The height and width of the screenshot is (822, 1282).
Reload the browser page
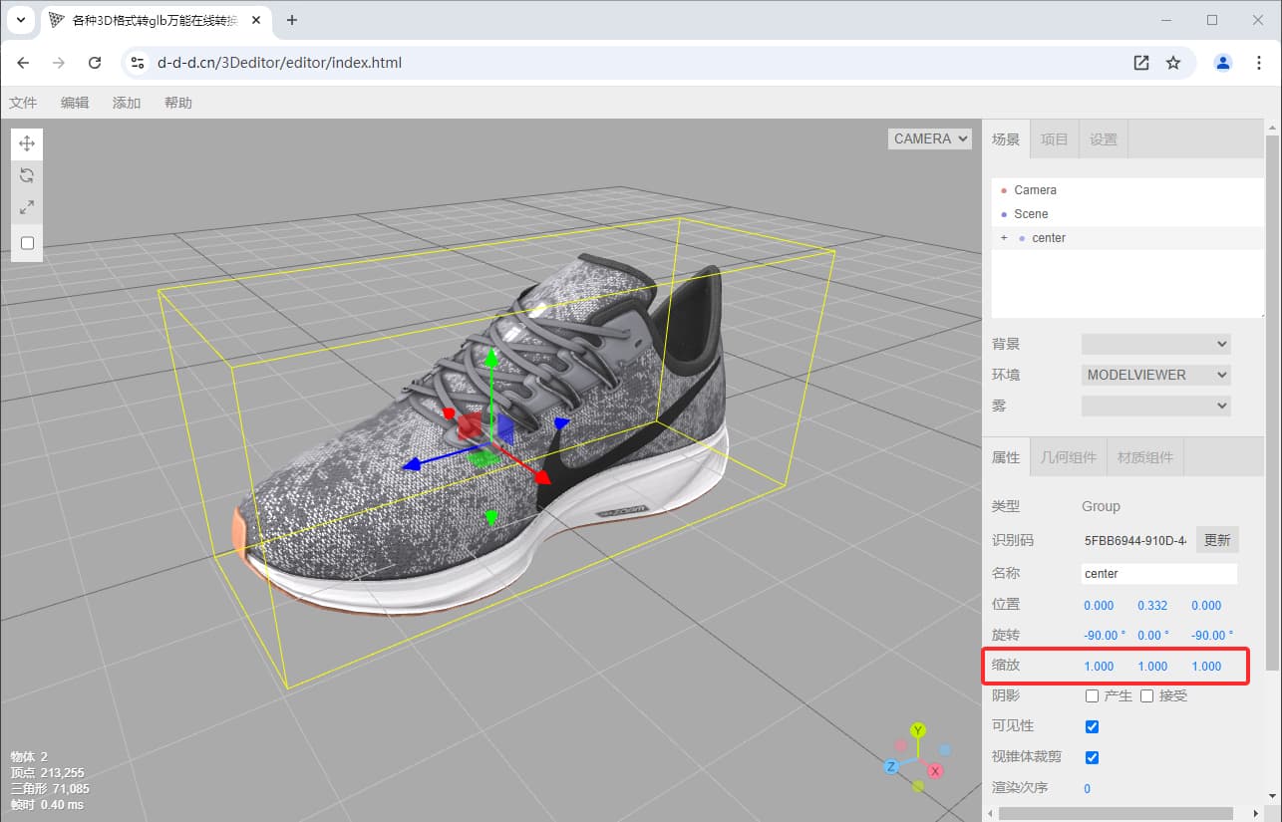pyautogui.click(x=95, y=63)
